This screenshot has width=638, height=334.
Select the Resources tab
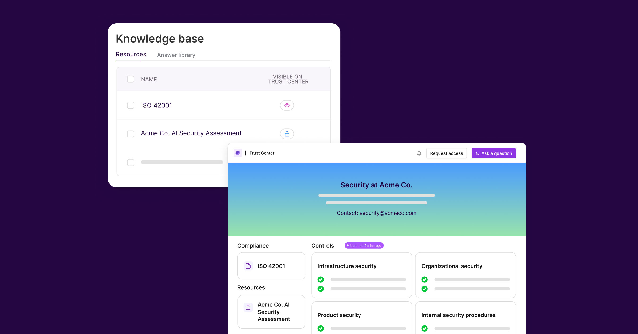pos(131,55)
